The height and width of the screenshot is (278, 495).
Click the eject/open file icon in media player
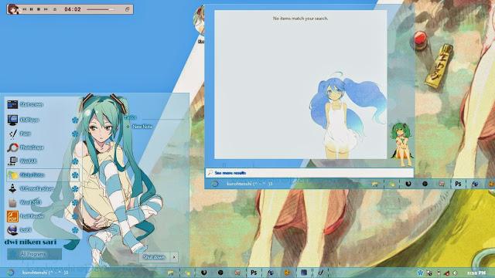pos(55,9)
